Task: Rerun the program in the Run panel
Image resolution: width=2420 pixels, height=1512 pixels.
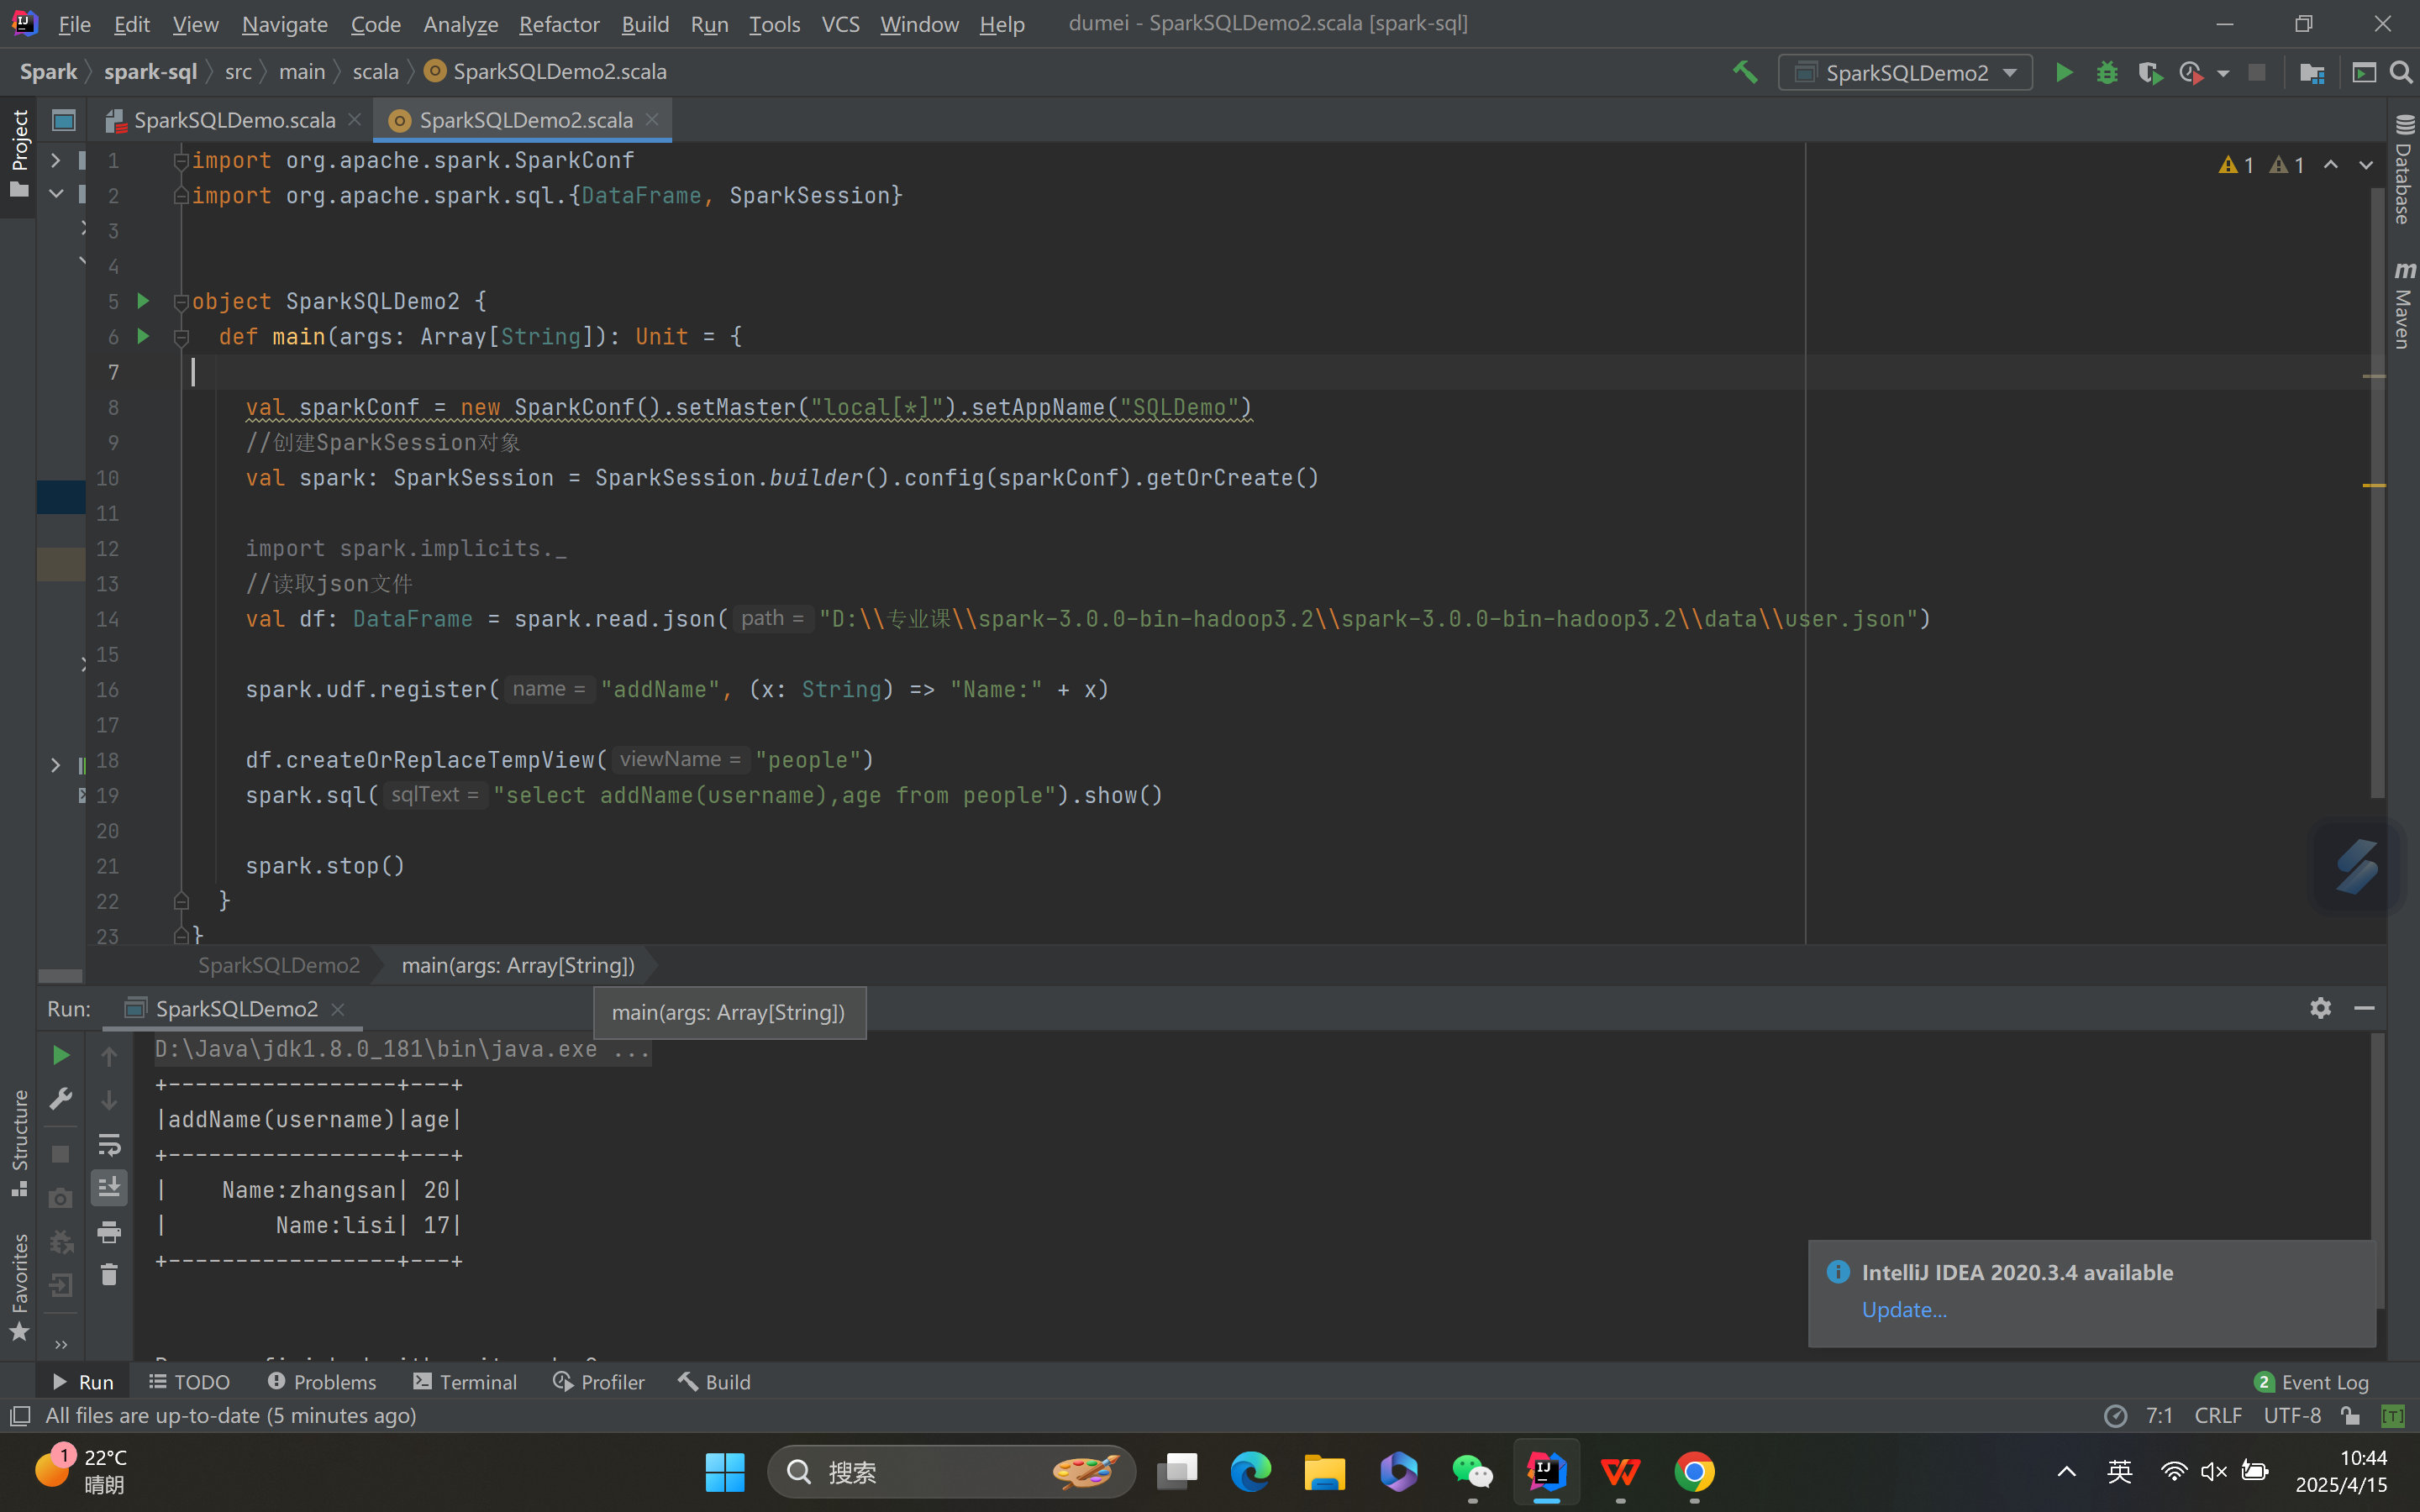Action: coord(60,1054)
